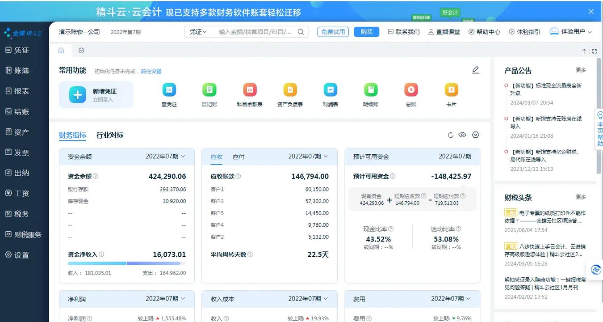Screen dimensions: 603x322
Task: Switch to the 行业对标 tab
Action: tap(110, 135)
